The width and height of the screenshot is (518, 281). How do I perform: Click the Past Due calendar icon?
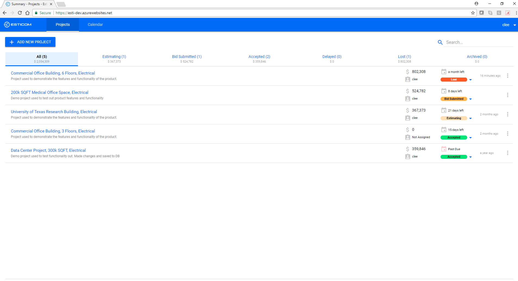click(x=444, y=149)
